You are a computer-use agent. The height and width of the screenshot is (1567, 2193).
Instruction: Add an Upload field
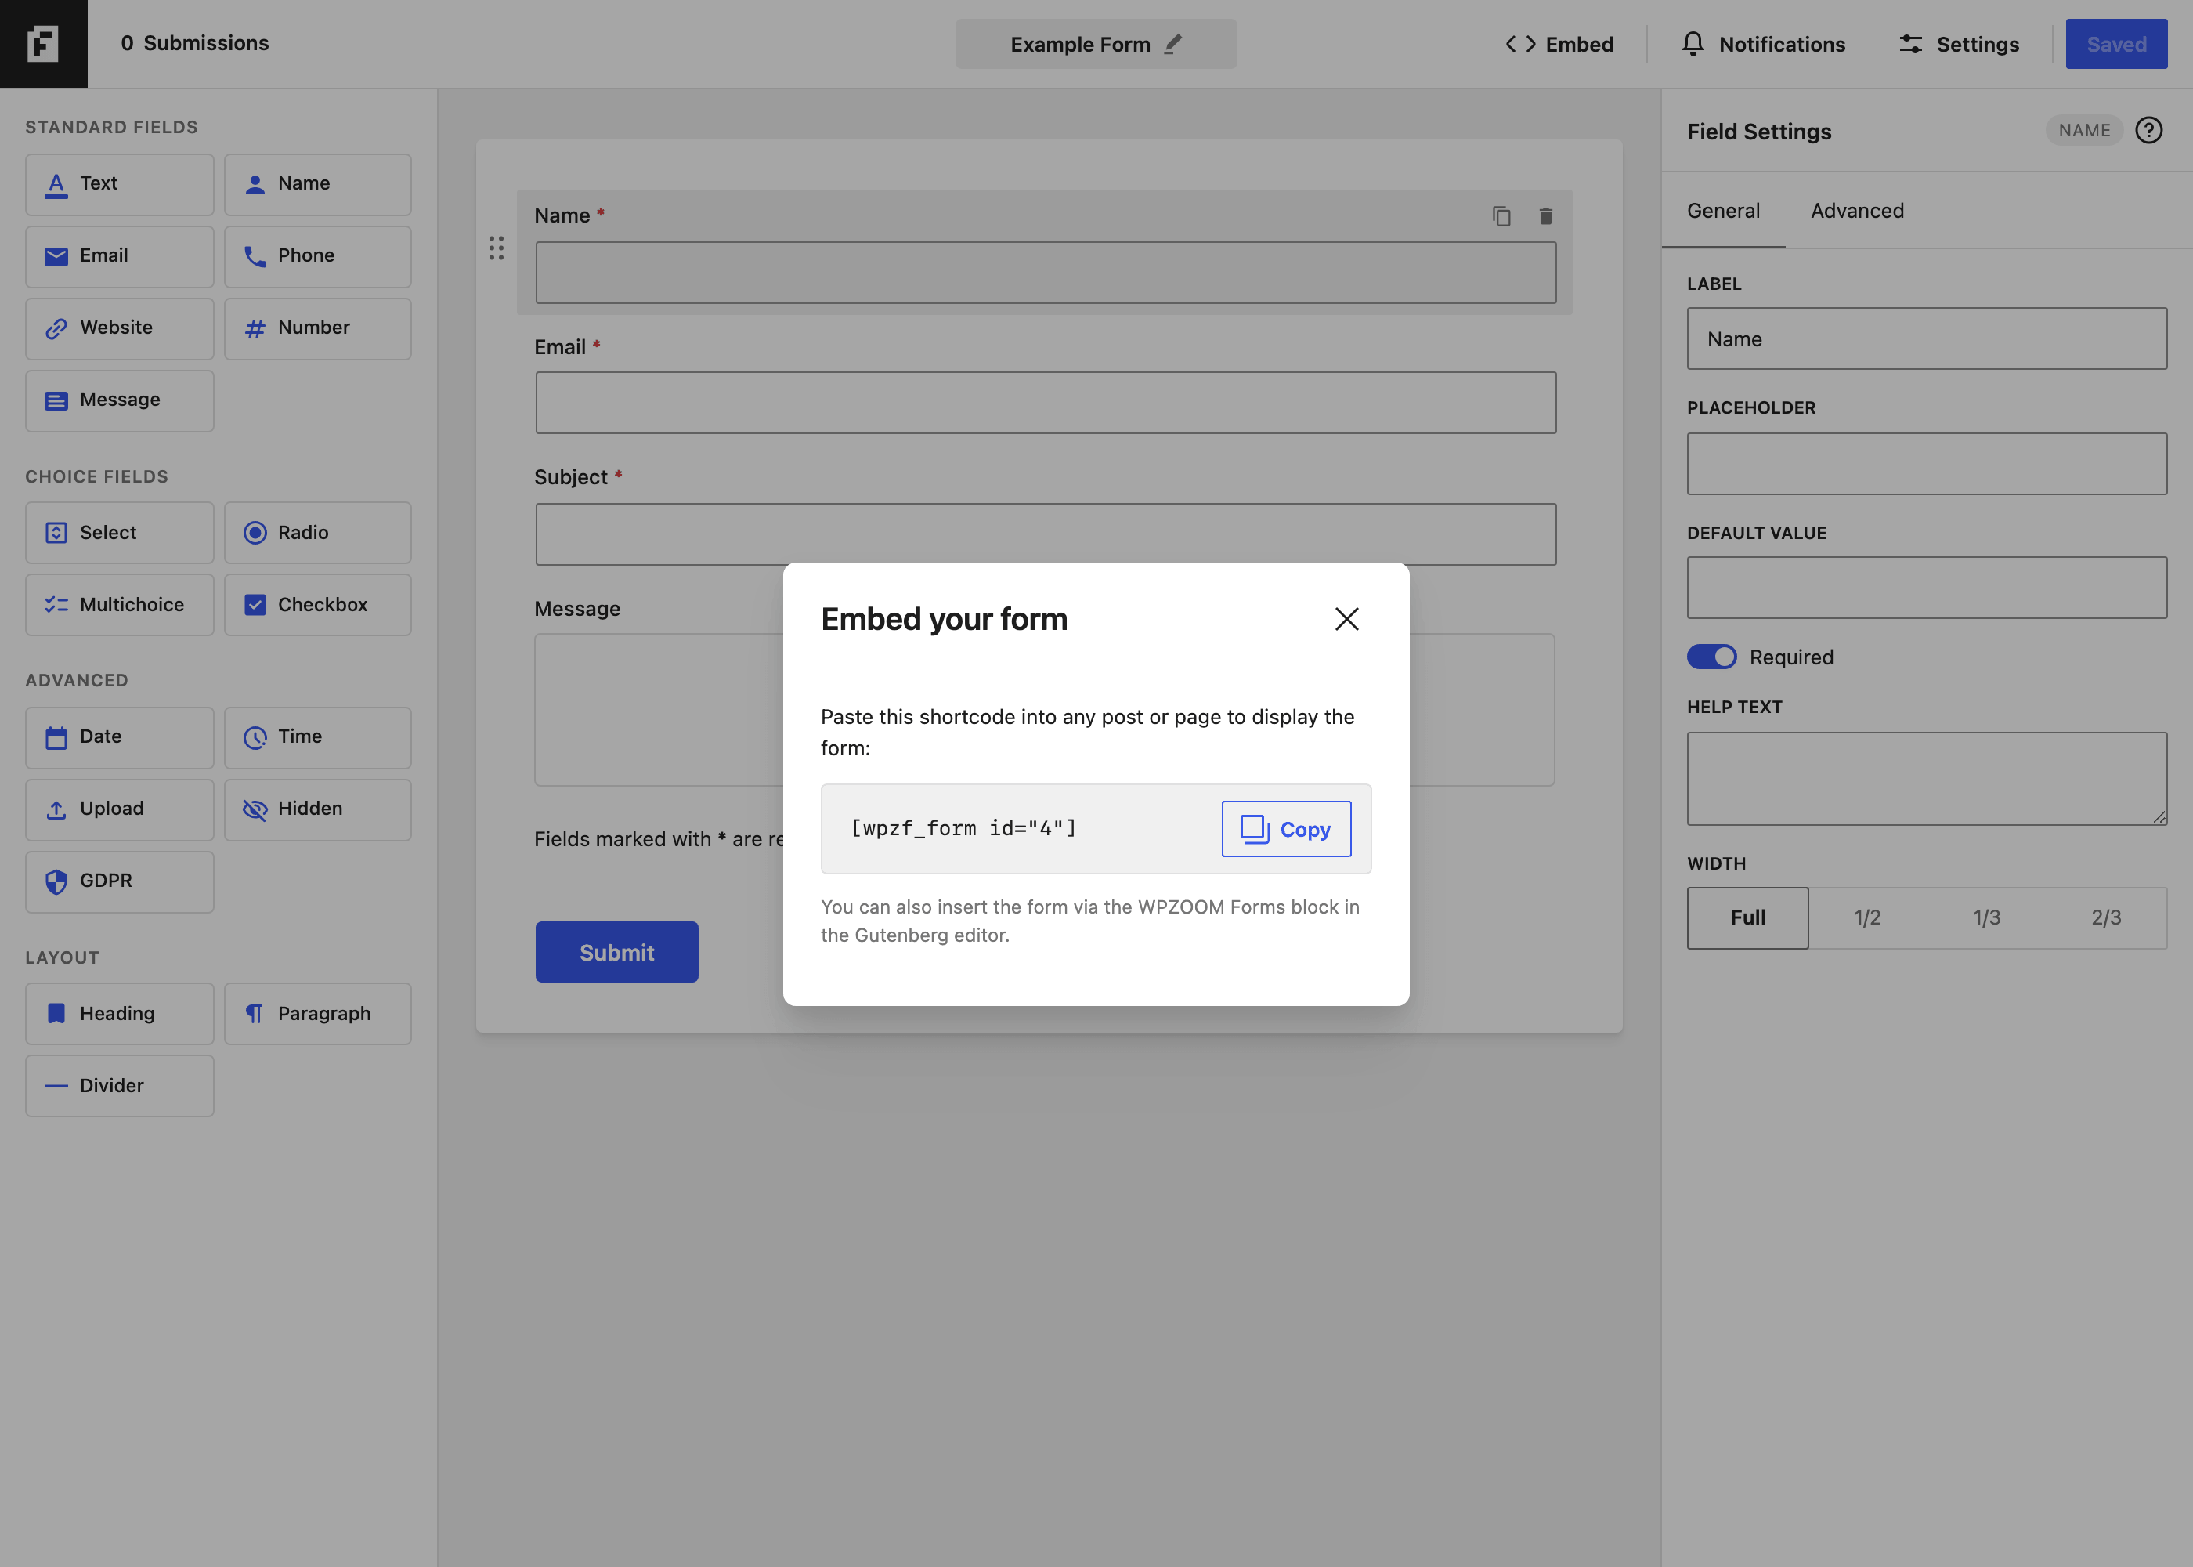(x=120, y=809)
